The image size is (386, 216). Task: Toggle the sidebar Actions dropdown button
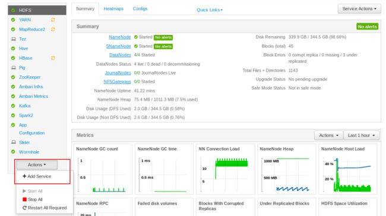click(37, 165)
